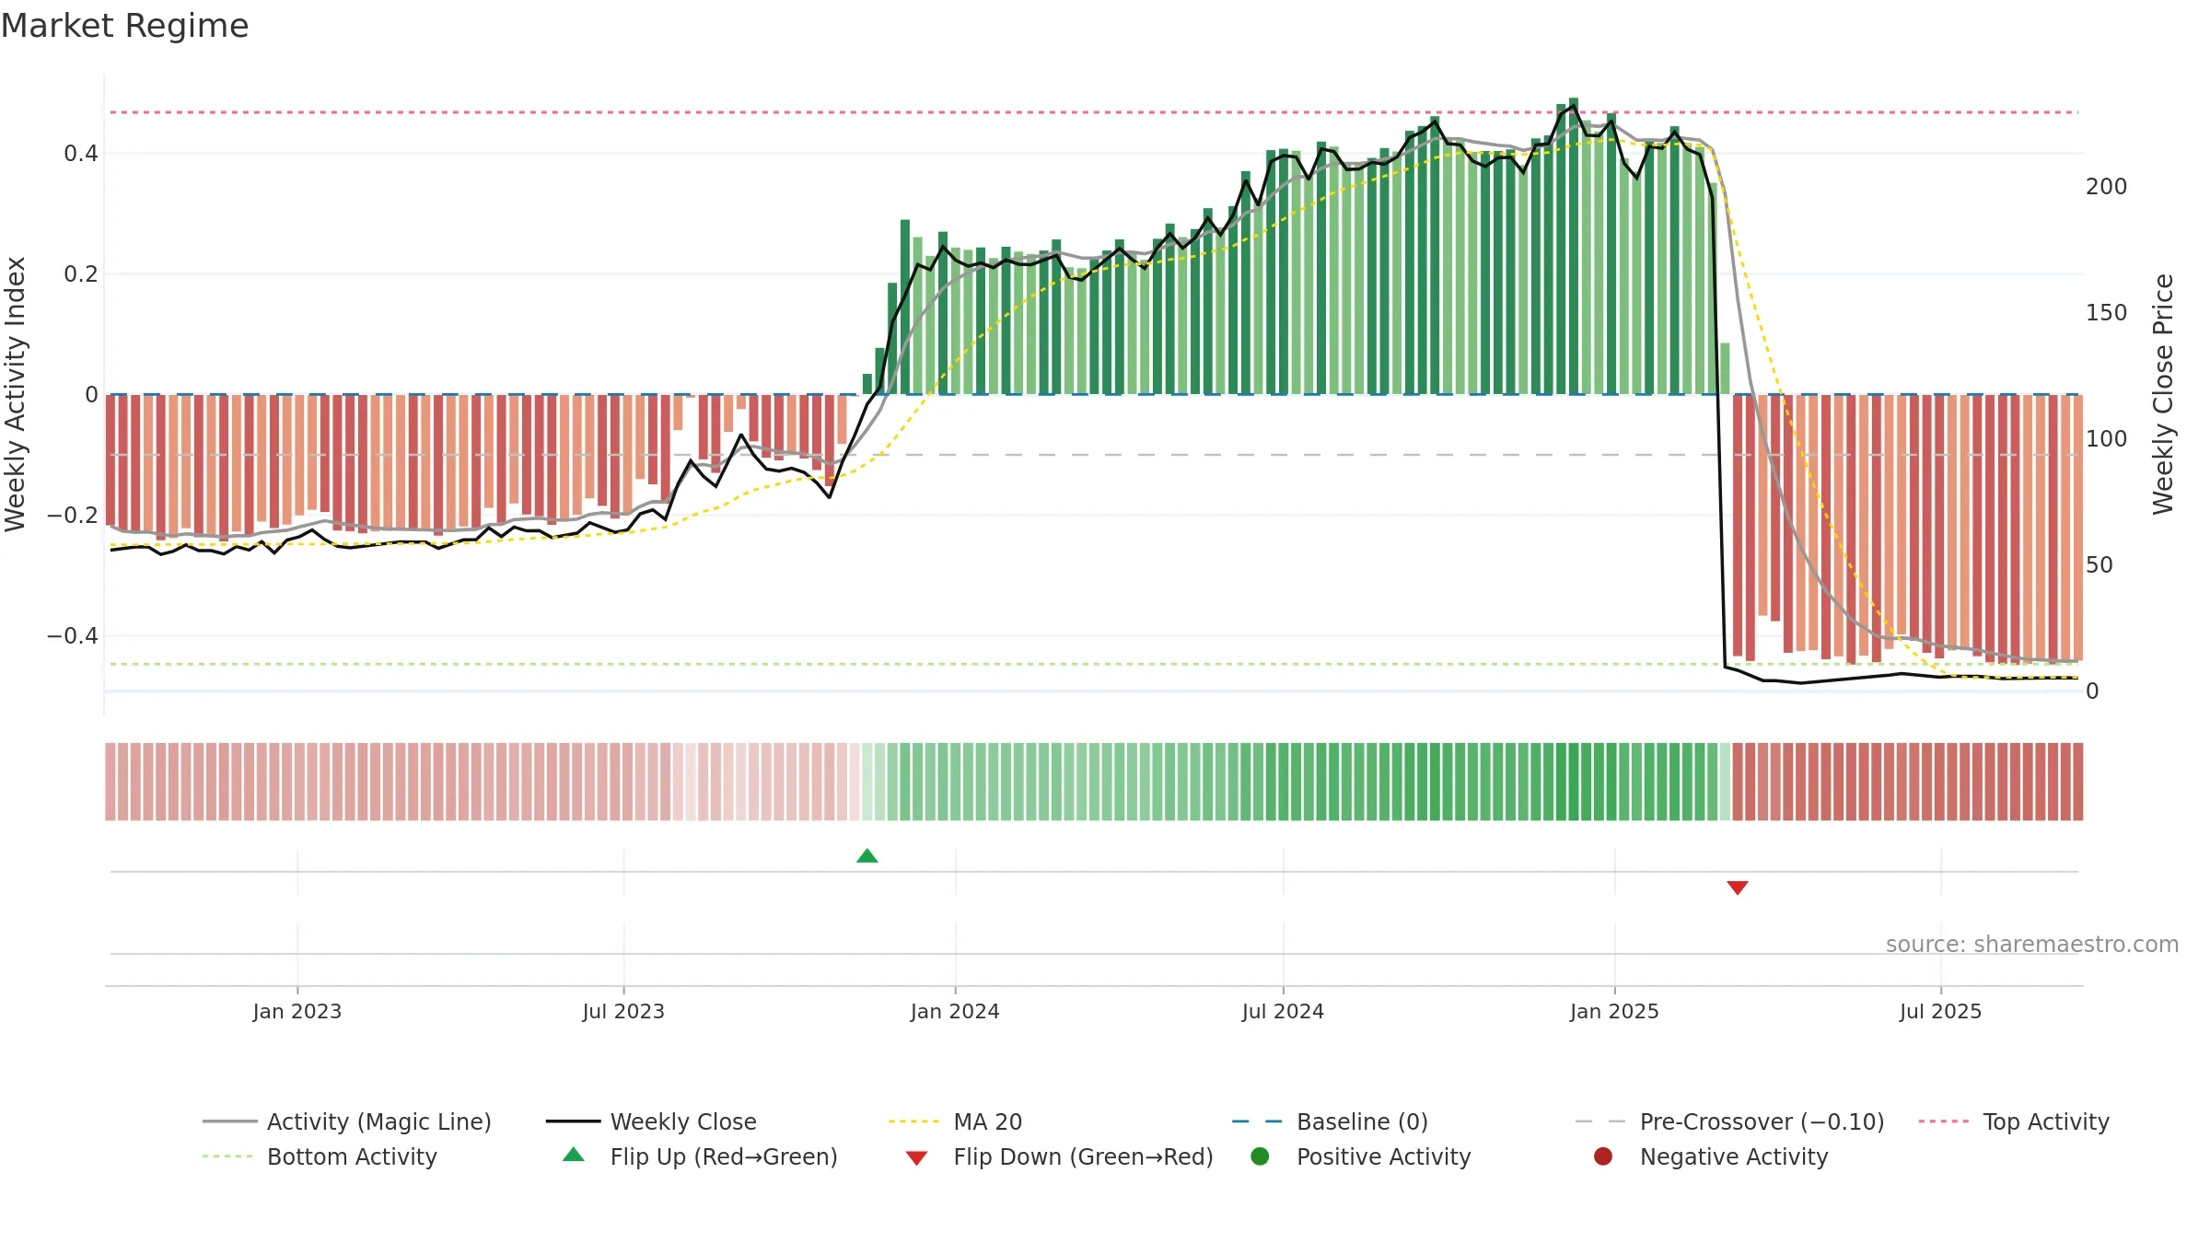The height and width of the screenshot is (1243, 2210).
Task: Click the Weekly Activity Index axis title
Action: tap(16, 394)
